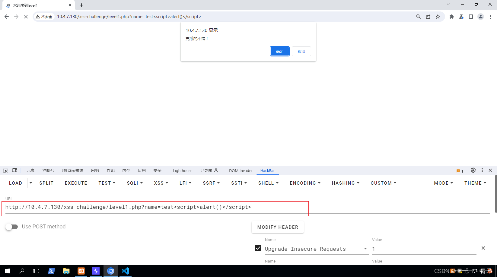
Task: Toggle the browser side panel icon
Action: click(x=471, y=17)
